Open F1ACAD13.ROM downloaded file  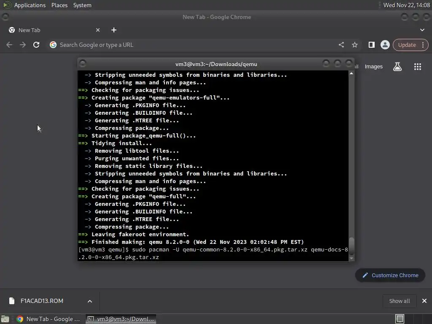pyautogui.click(x=42, y=301)
